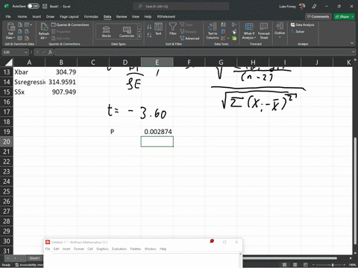Open the PDFelement tab
358x268 pixels.
tap(166, 16)
